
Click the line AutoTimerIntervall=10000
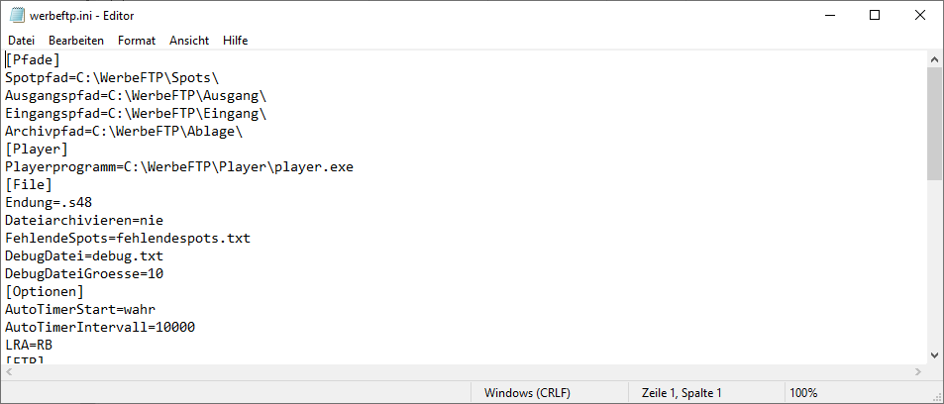coord(100,328)
